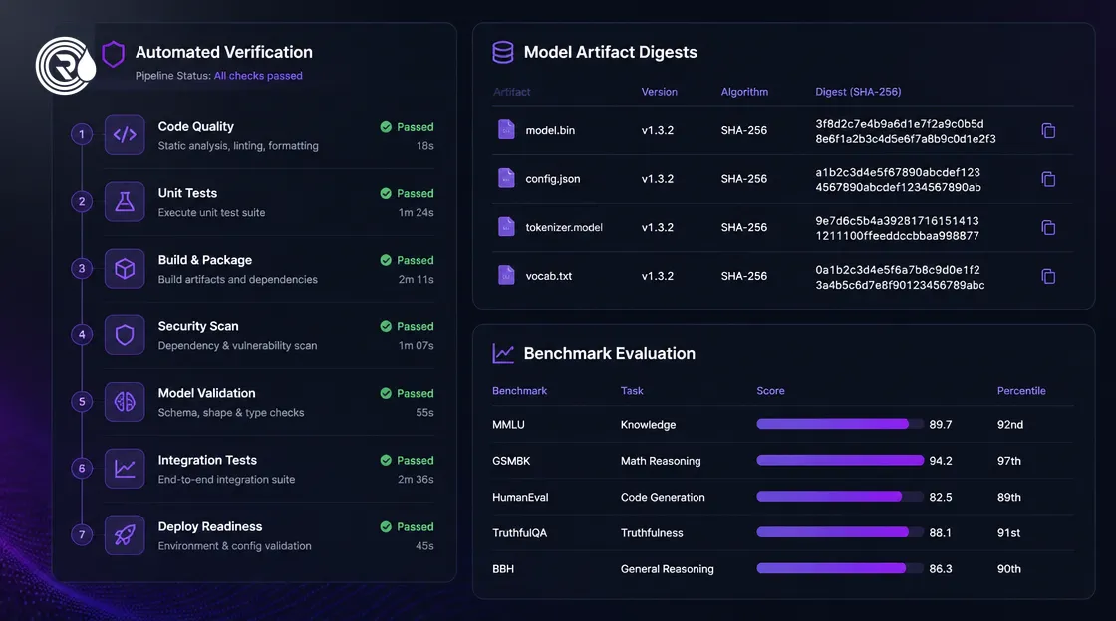Click the MMLU score bar
The height and width of the screenshot is (621, 1116).
(x=840, y=424)
